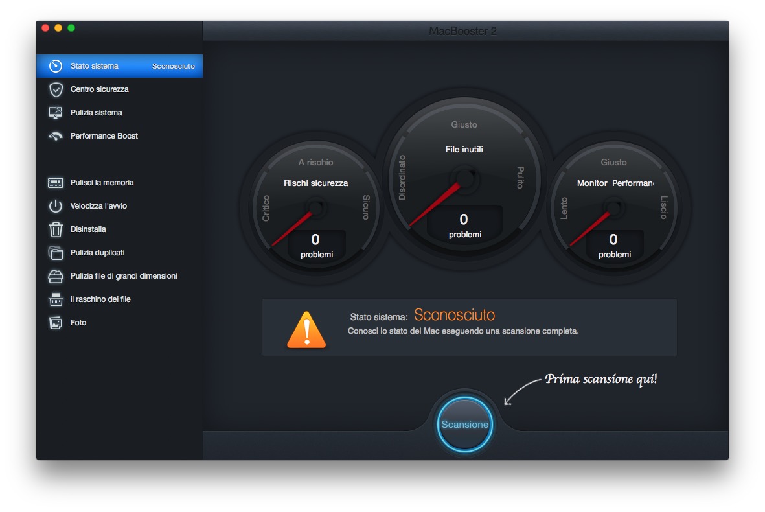Open the Stato sistema section
Screen dimensions: 765x512
[x=120, y=66]
